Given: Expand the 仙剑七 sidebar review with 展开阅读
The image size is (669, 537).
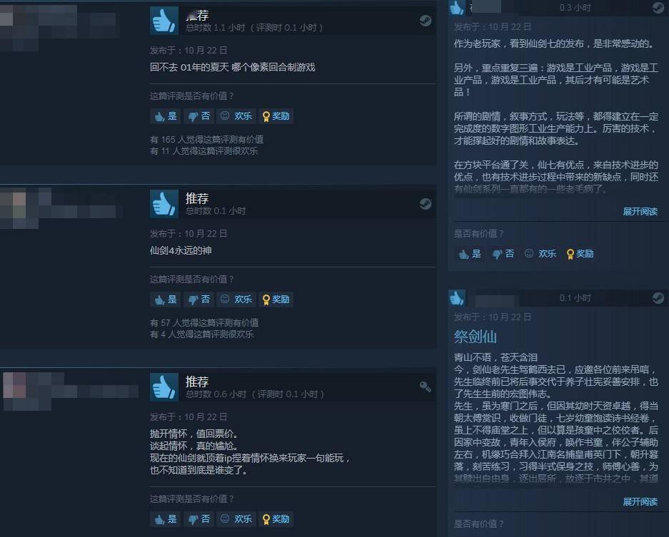Looking at the screenshot, I should (x=640, y=211).
